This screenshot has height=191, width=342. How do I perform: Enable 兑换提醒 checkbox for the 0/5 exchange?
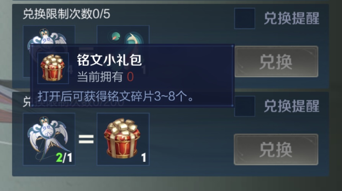pos(244,18)
